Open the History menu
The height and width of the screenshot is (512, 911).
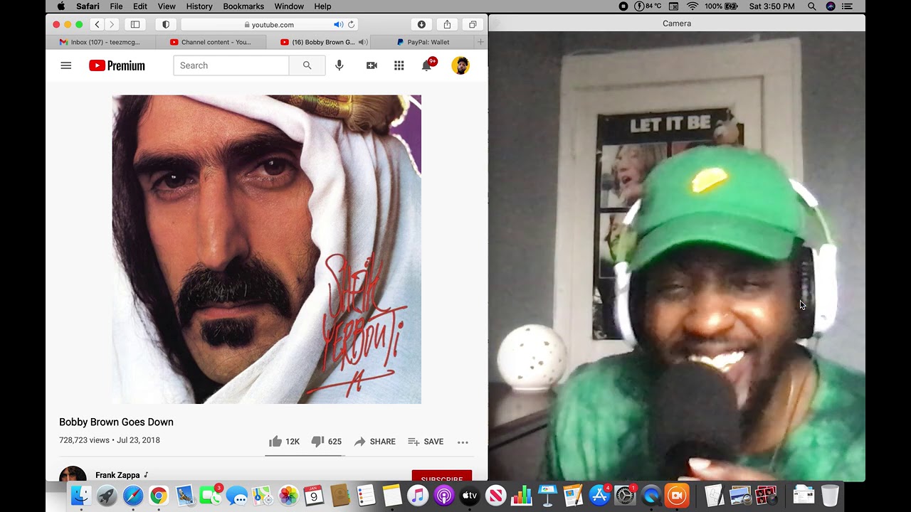[199, 6]
